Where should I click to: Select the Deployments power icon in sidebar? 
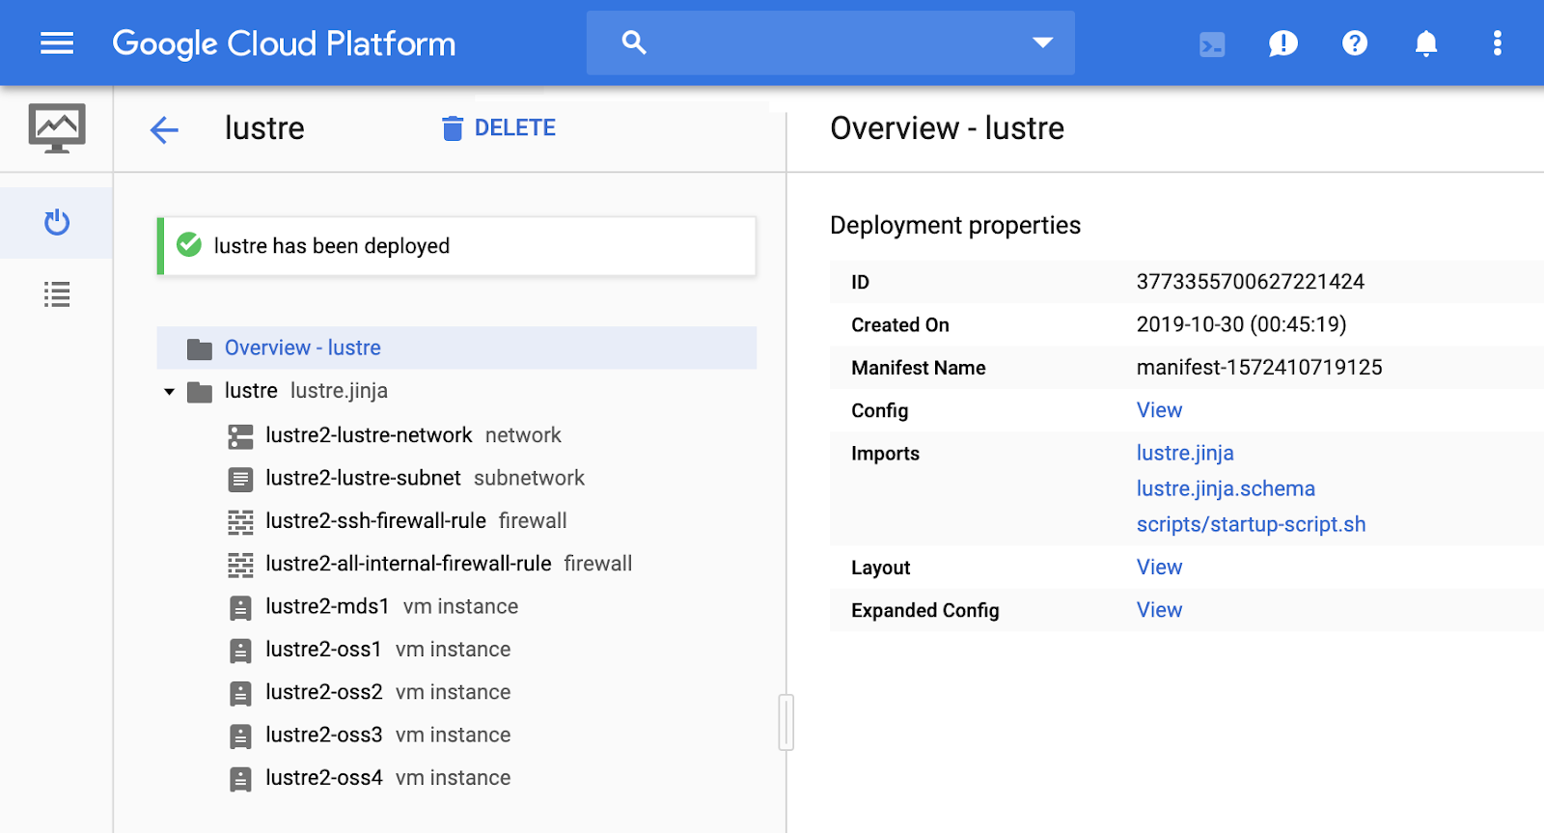point(57,223)
